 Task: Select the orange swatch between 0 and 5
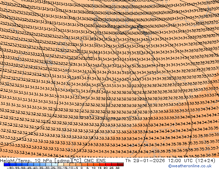point(85,165)
